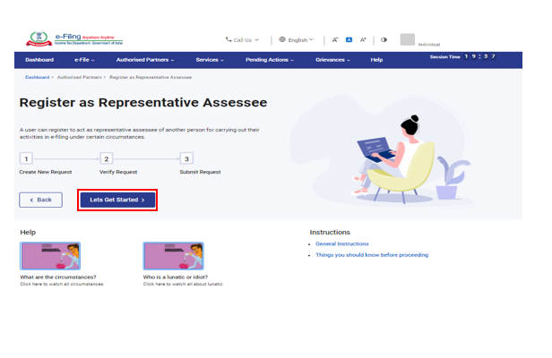
Task: Expand the e-File menu
Action: click(x=85, y=60)
